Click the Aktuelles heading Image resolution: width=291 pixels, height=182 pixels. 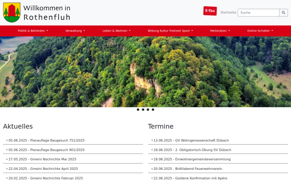(x=18, y=126)
